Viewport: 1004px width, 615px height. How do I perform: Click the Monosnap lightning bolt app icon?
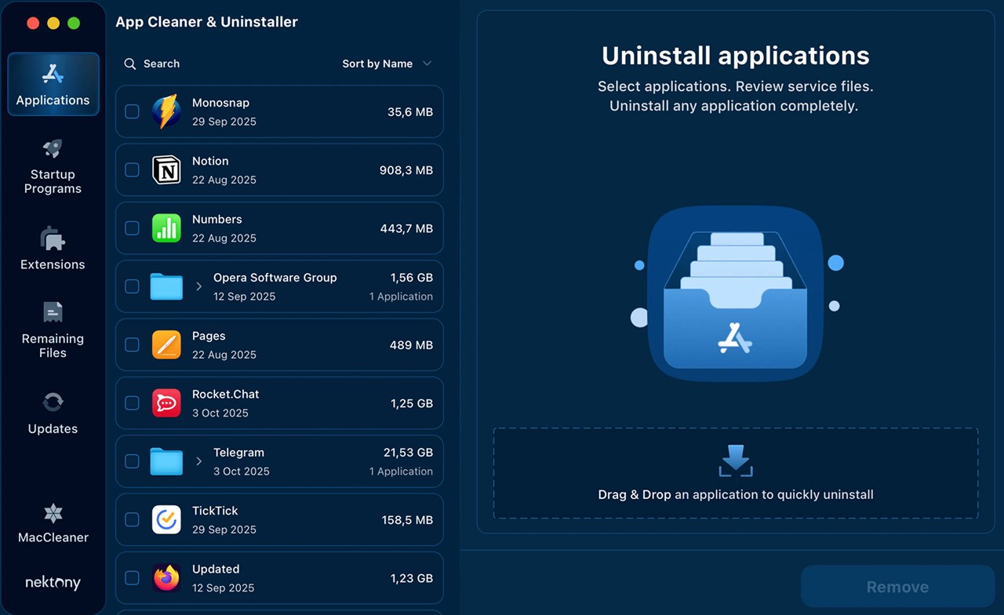pyautogui.click(x=166, y=112)
